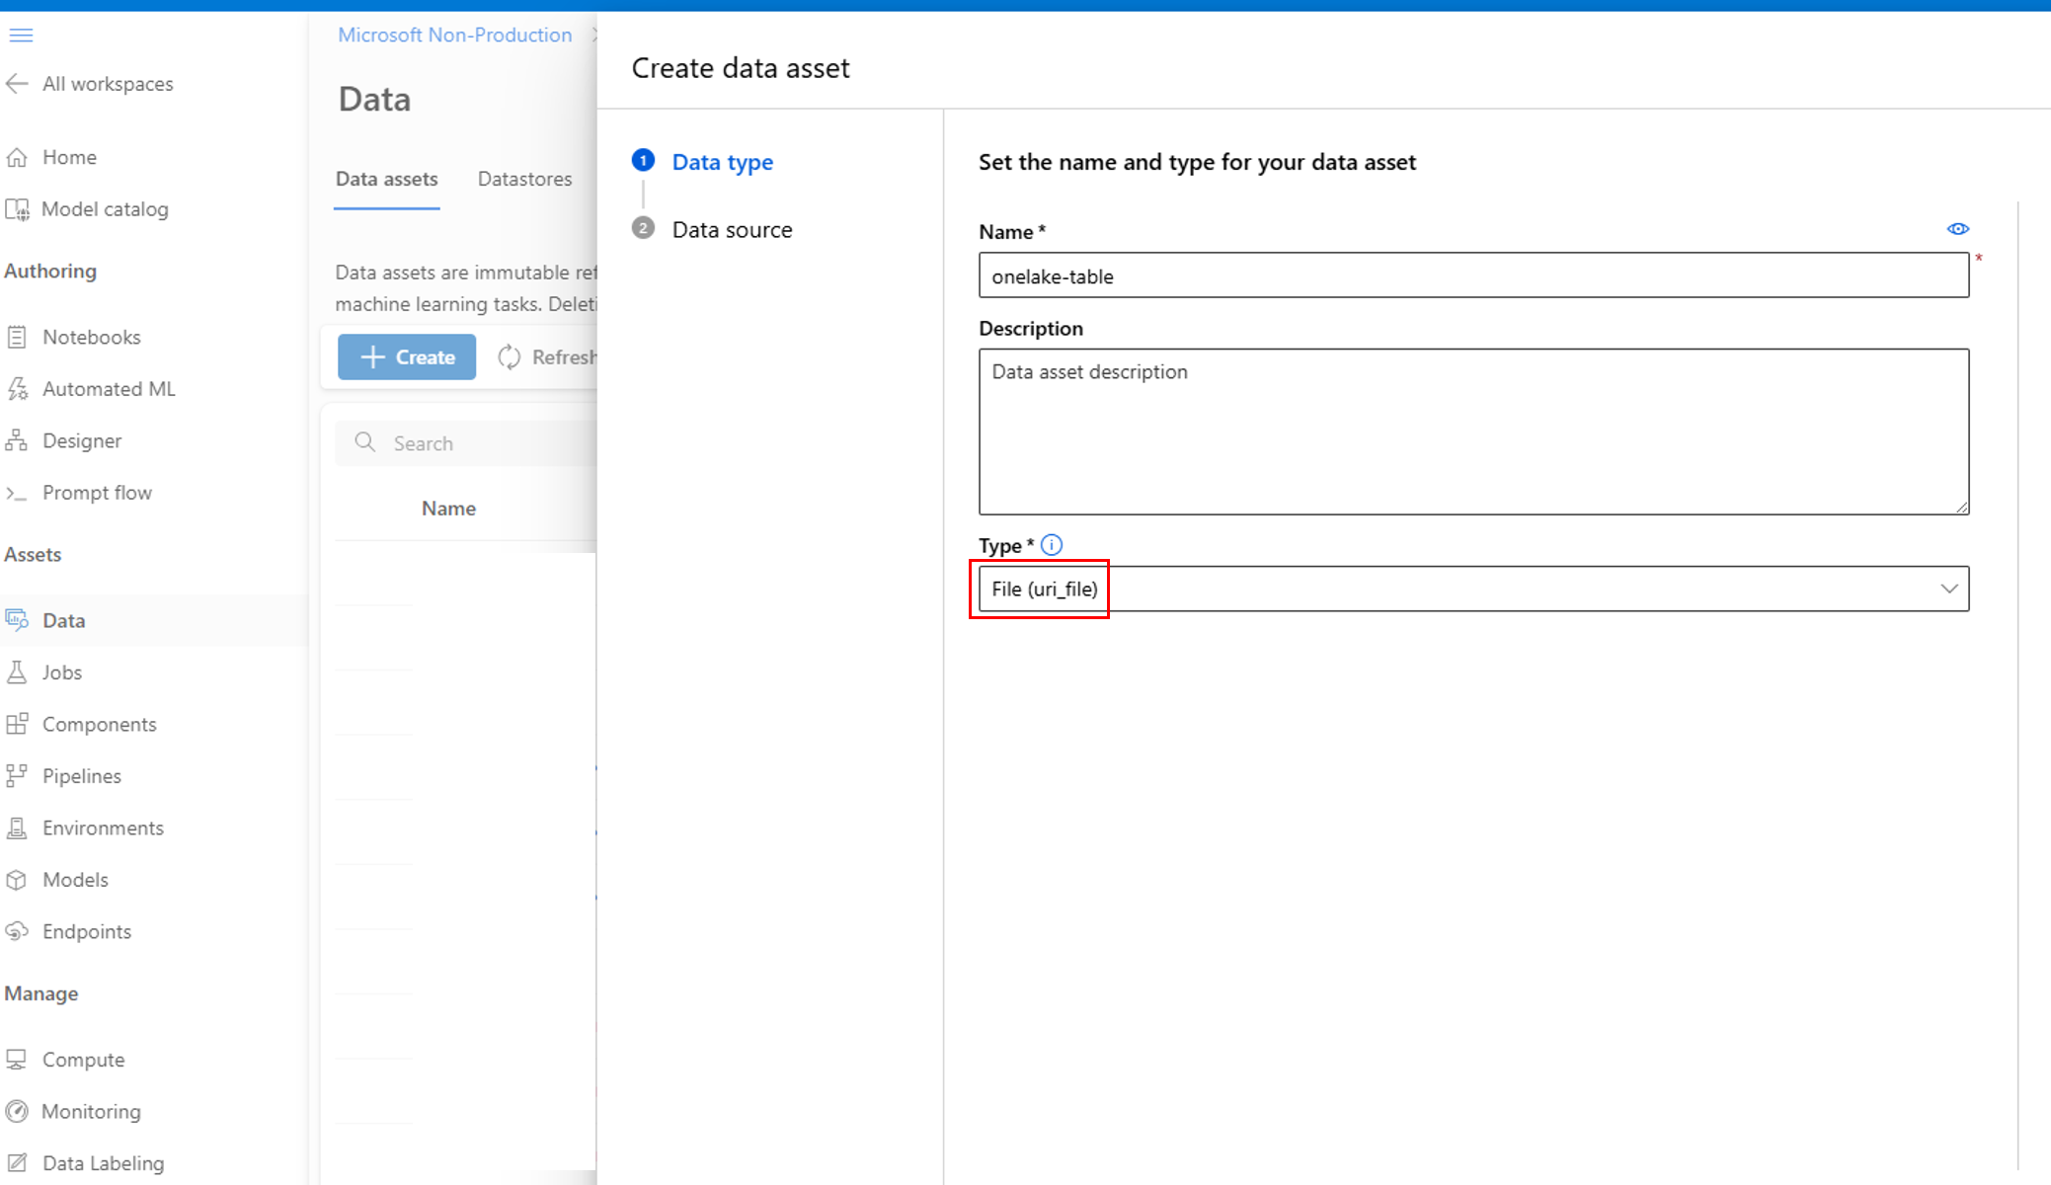Viewport: 2051px width, 1185px height.
Task: Select the Data source step
Action: tap(732, 229)
